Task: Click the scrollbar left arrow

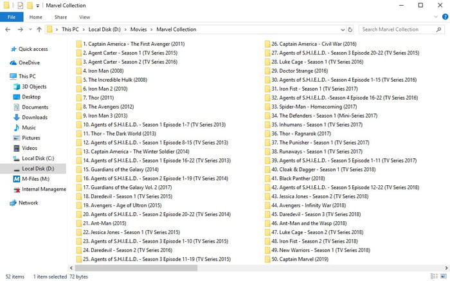Action: (x=71, y=267)
